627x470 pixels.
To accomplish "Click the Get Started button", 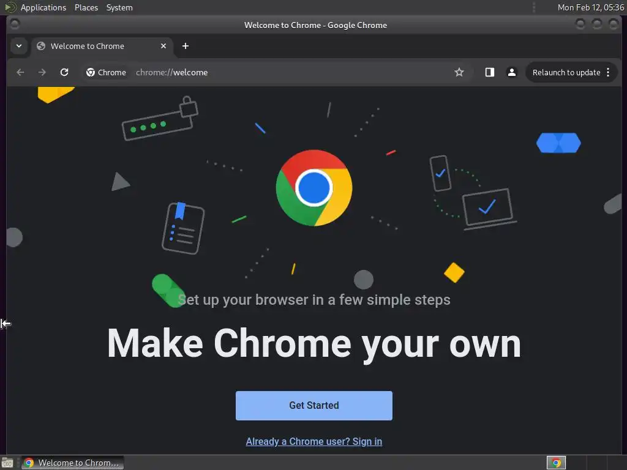I will tap(314, 406).
